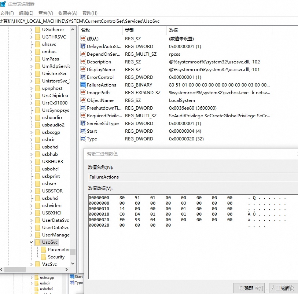Click hex byte E0 at offset 00000020
This screenshot has width=298, height=294.
pyautogui.click(x=122, y=220)
